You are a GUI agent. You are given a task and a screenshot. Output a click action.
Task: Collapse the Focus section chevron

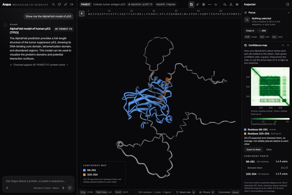tap(288, 13)
